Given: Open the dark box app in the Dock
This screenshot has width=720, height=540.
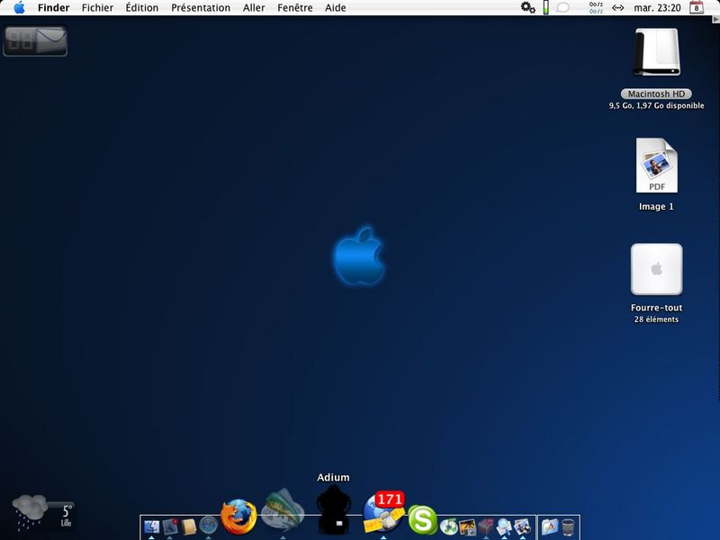Looking at the screenshot, I should (x=486, y=526).
